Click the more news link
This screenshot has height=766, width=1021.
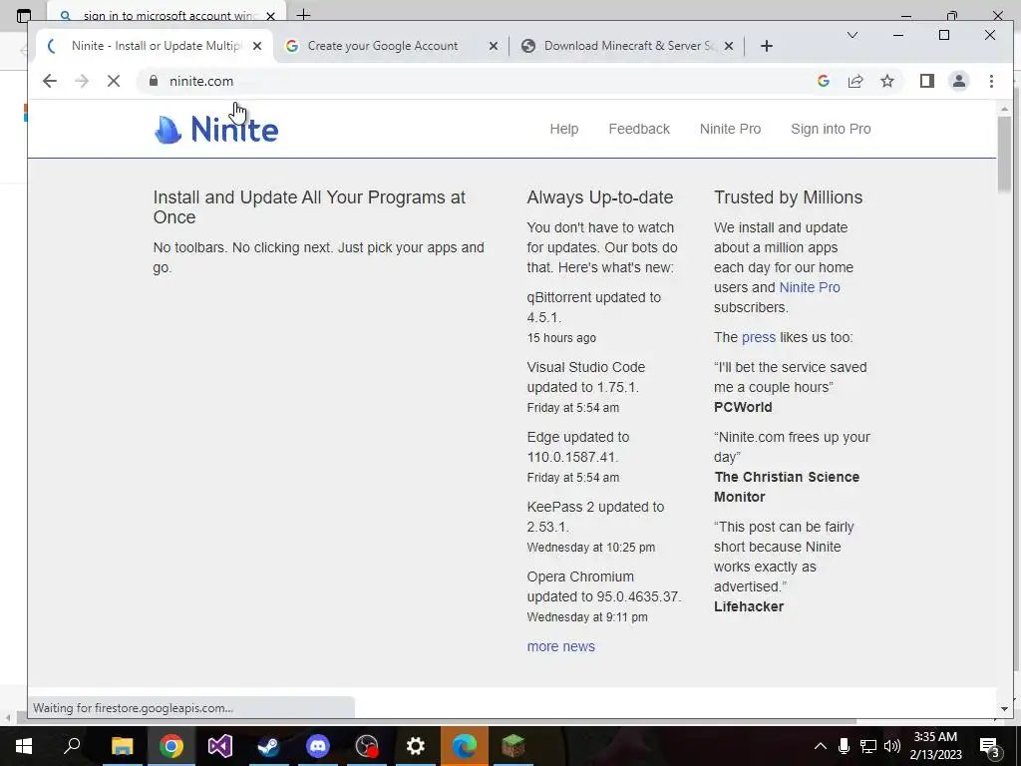coord(560,646)
